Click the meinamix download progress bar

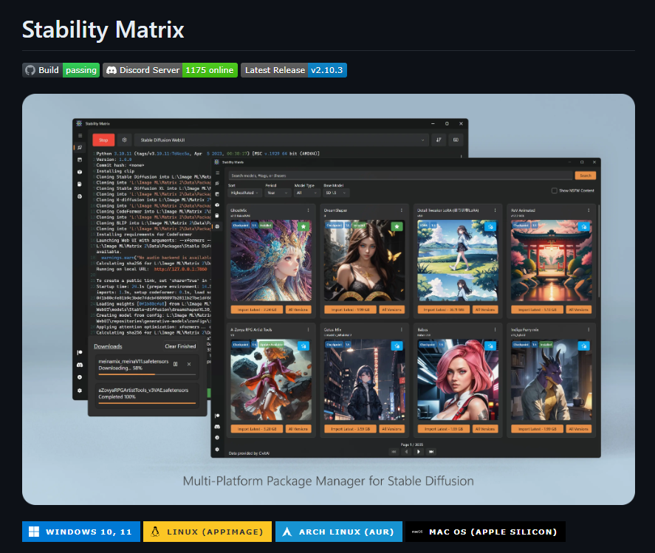pyautogui.click(x=147, y=374)
